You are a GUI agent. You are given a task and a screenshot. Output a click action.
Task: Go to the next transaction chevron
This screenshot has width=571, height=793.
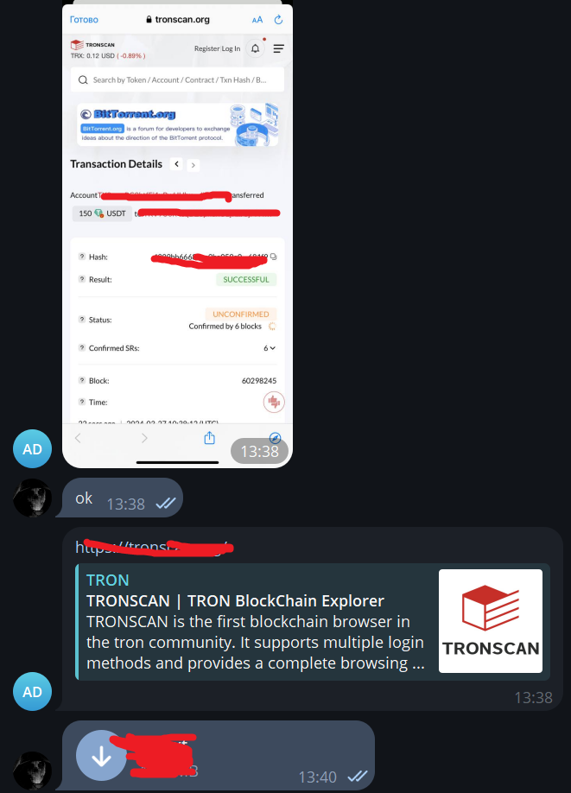pos(194,165)
